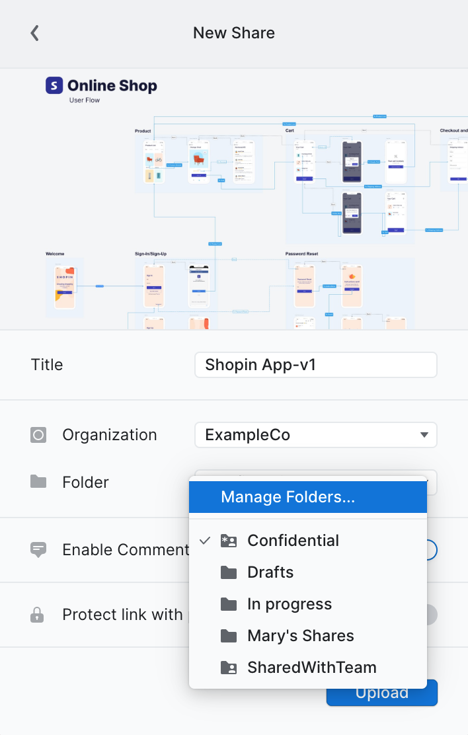The width and height of the screenshot is (468, 735).
Task: Toggle the Protect link password switch
Action: [x=432, y=615]
